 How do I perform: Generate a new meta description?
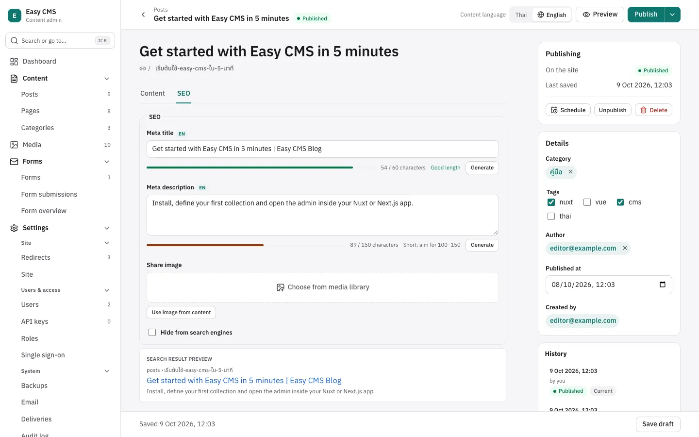coord(482,245)
